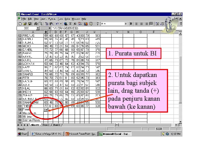Click the AutoSum sigma icon
Viewport: 199px width, 149px height.
(70, 24)
